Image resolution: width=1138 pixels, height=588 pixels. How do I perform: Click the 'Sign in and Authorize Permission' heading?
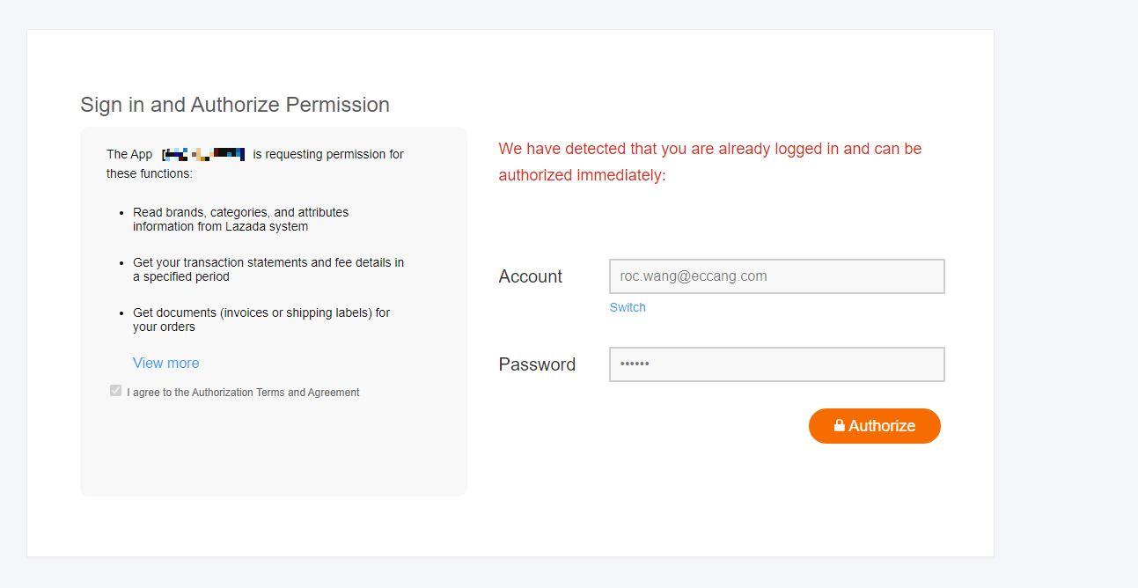pos(235,105)
